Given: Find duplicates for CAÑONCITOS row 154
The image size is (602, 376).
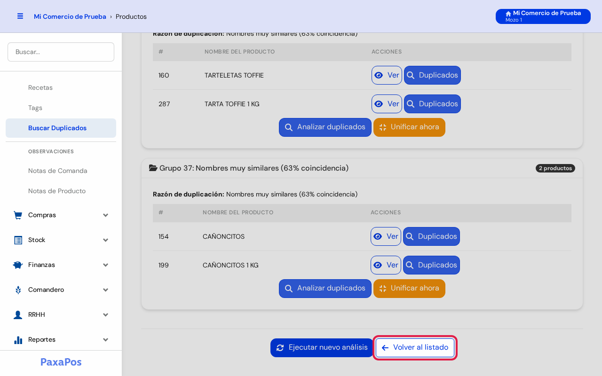Looking at the screenshot, I should (x=431, y=236).
